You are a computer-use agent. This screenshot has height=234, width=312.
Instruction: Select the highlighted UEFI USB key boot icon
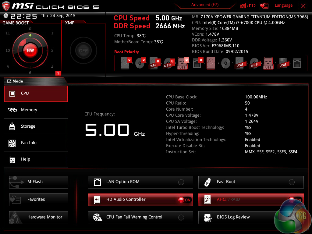click(x=183, y=63)
